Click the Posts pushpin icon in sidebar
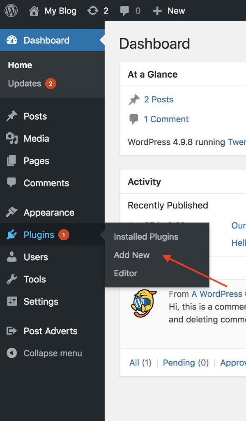 click(x=11, y=116)
